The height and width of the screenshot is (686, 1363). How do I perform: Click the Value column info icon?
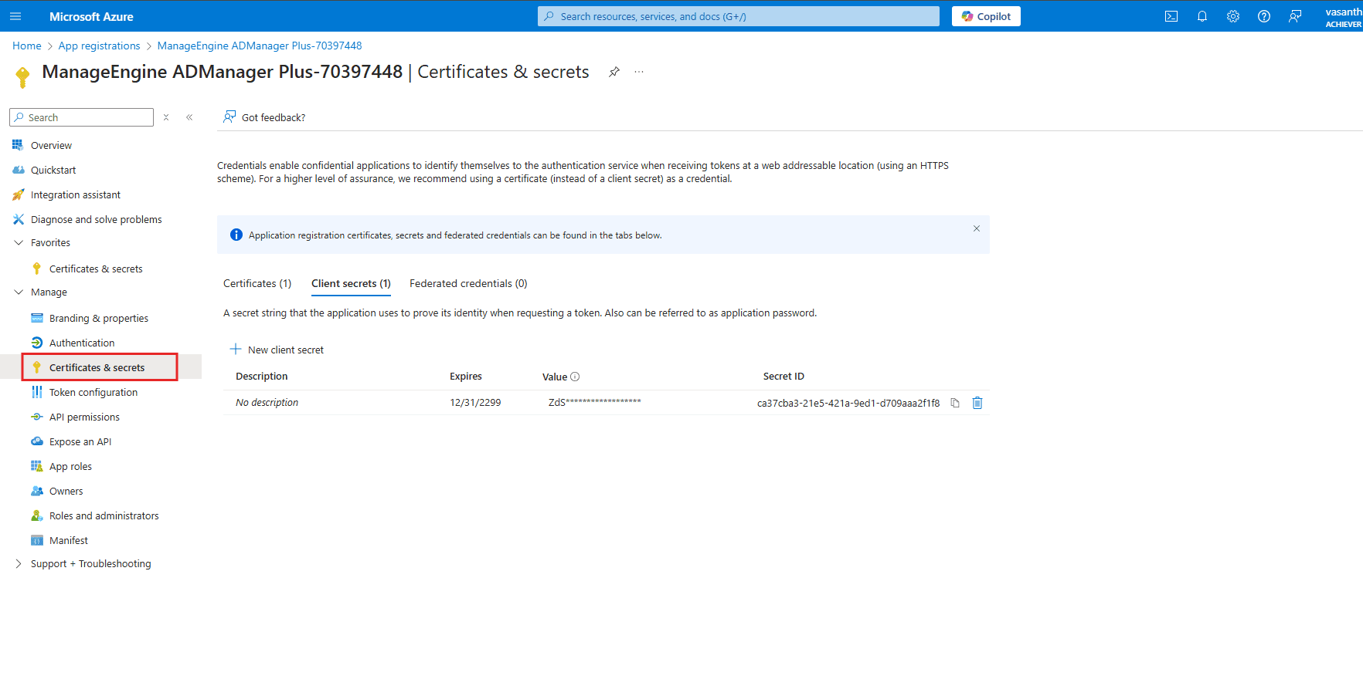tap(575, 377)
